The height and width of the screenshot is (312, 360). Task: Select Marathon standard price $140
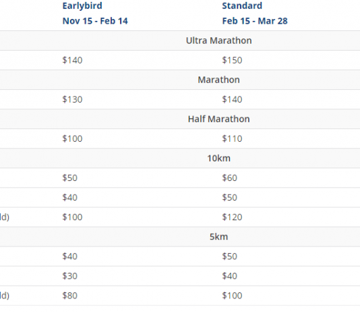pos(232,99)
